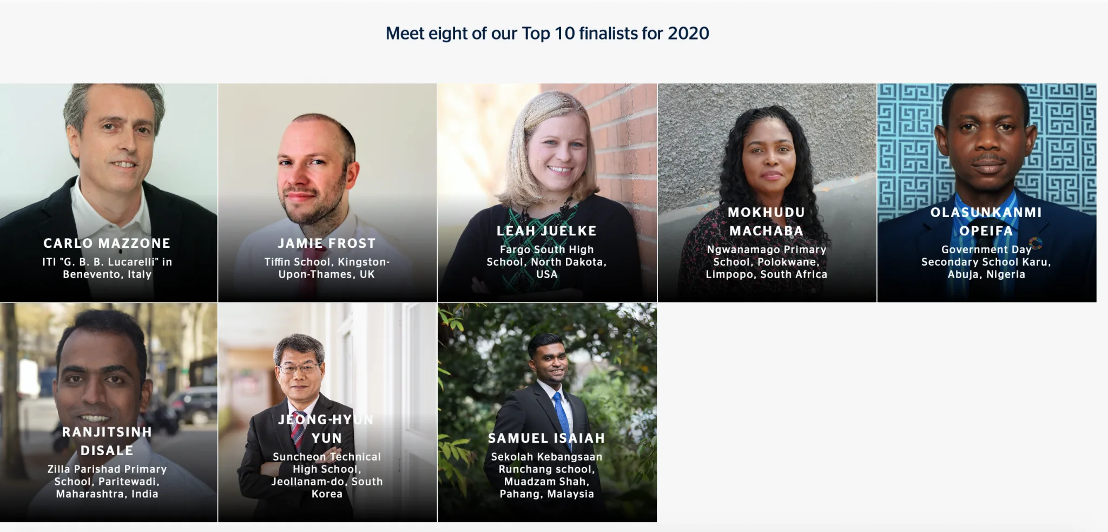Click the Jamie Frost name heading

pos(327,244)
